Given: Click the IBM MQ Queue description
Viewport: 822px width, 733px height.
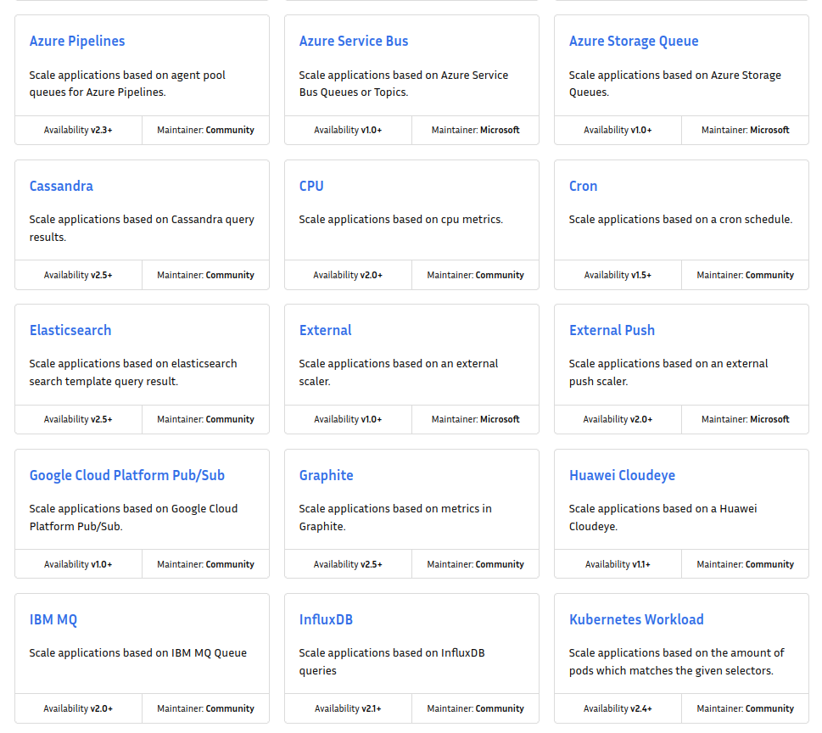Looking at the screenshot, I should [138, 652].
